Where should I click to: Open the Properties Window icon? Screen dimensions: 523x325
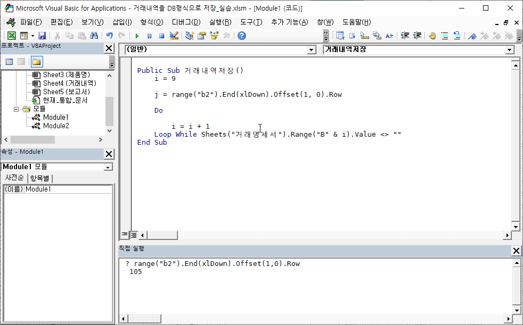click(x=202, y=36)
